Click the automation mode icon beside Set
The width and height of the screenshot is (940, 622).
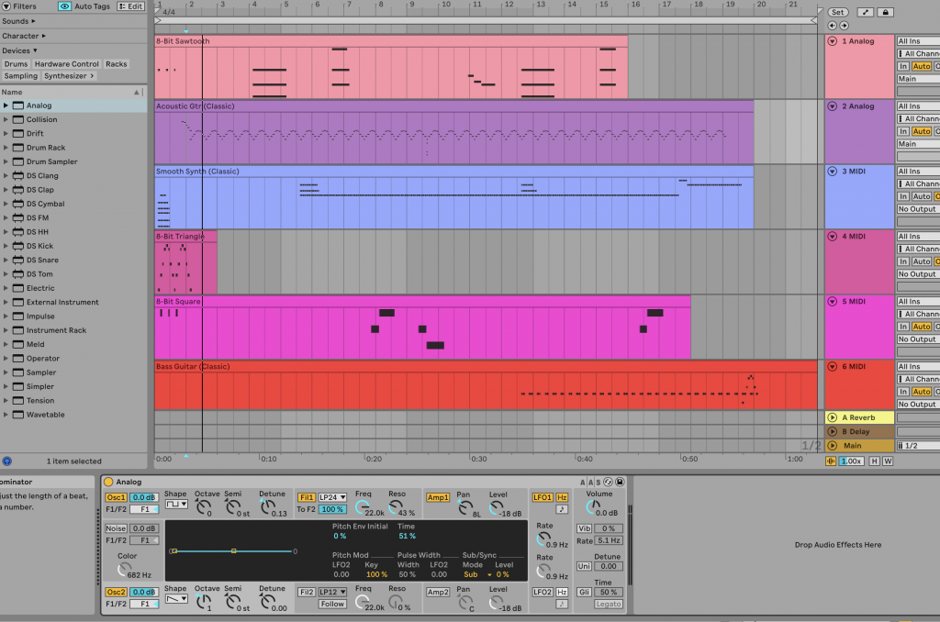pos(864,12)
